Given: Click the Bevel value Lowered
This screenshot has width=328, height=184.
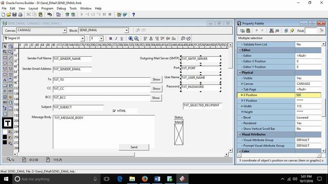Looking at the screenshot, I should pyautogui.click(x=308, y=118).
